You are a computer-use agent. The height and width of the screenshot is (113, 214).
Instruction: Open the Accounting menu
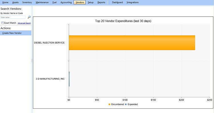tap(66, 2)
